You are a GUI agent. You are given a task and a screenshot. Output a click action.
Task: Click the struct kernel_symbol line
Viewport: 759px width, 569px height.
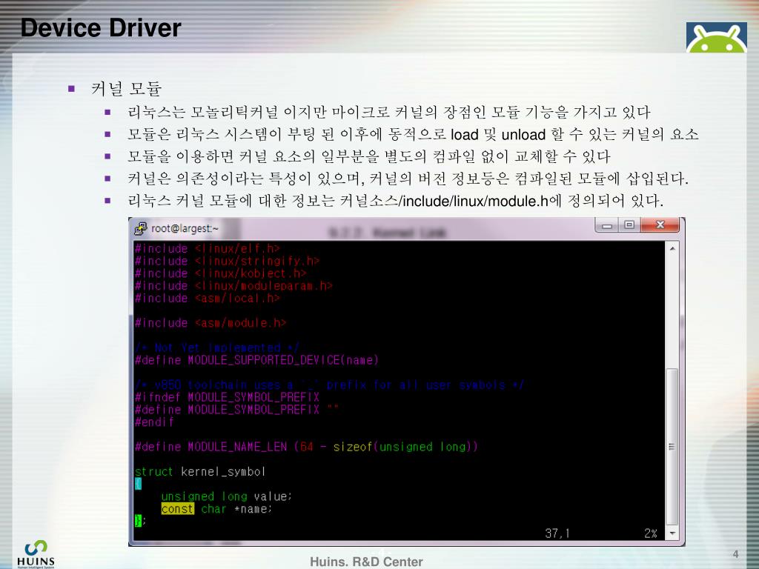[199, 471]
